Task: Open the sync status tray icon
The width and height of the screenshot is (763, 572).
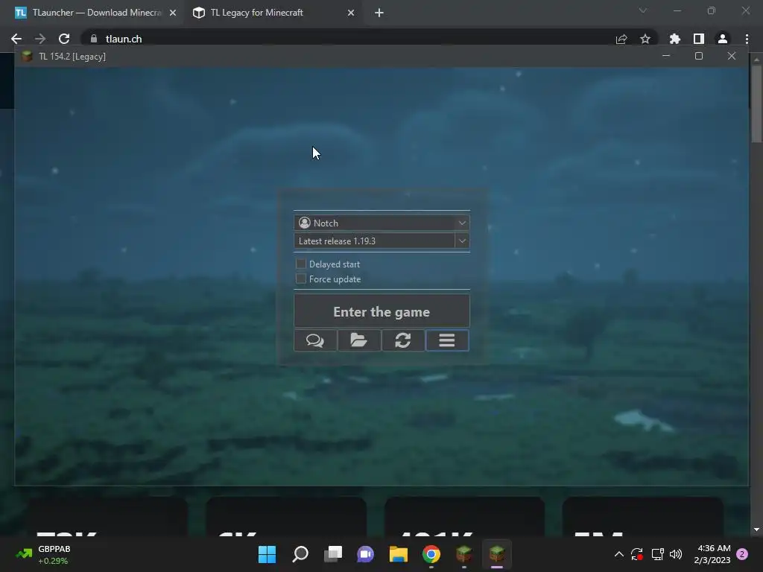Action: point(637,554)
